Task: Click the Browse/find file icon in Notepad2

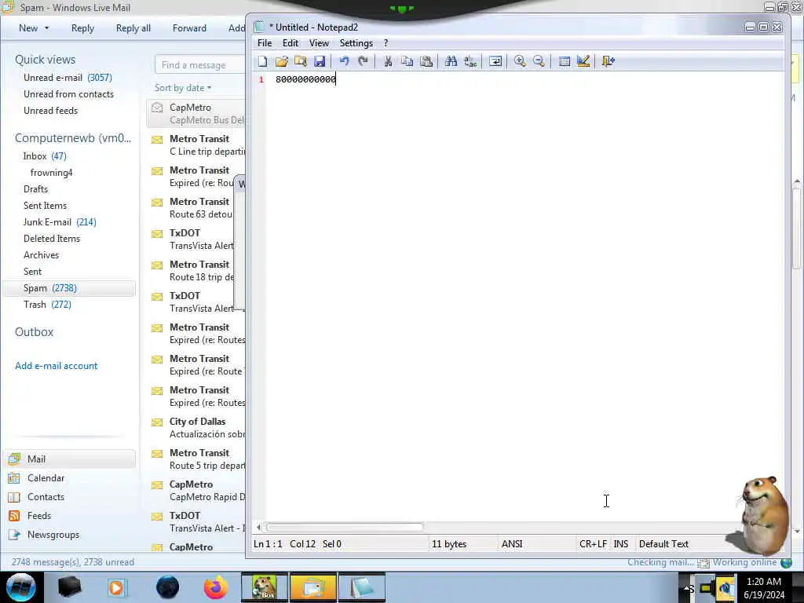Action: coord(301,61)
